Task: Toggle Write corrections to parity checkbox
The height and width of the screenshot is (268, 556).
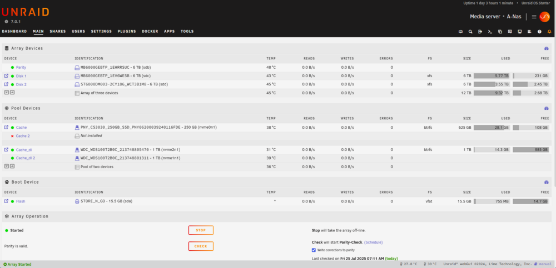Action: click(x=314, y=250)
